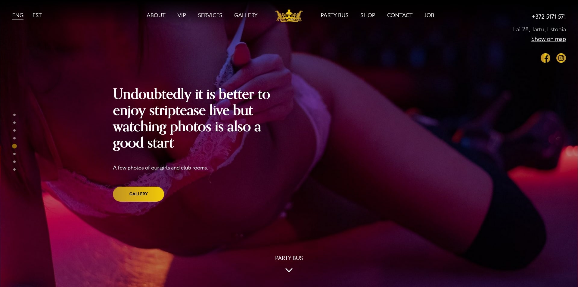Open the Facebook page icon
The height and width of the screenshot is (287, 578).
545,58
